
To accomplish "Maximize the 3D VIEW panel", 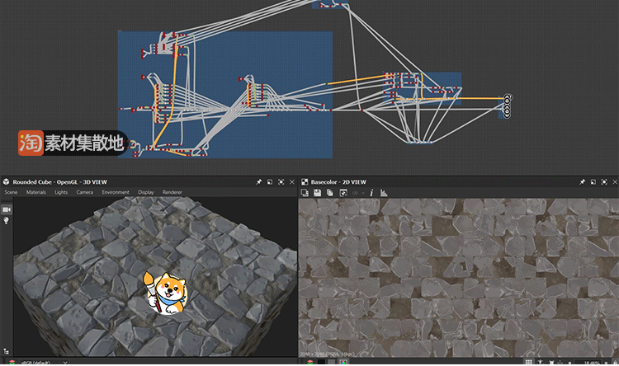I will [281, 181].
